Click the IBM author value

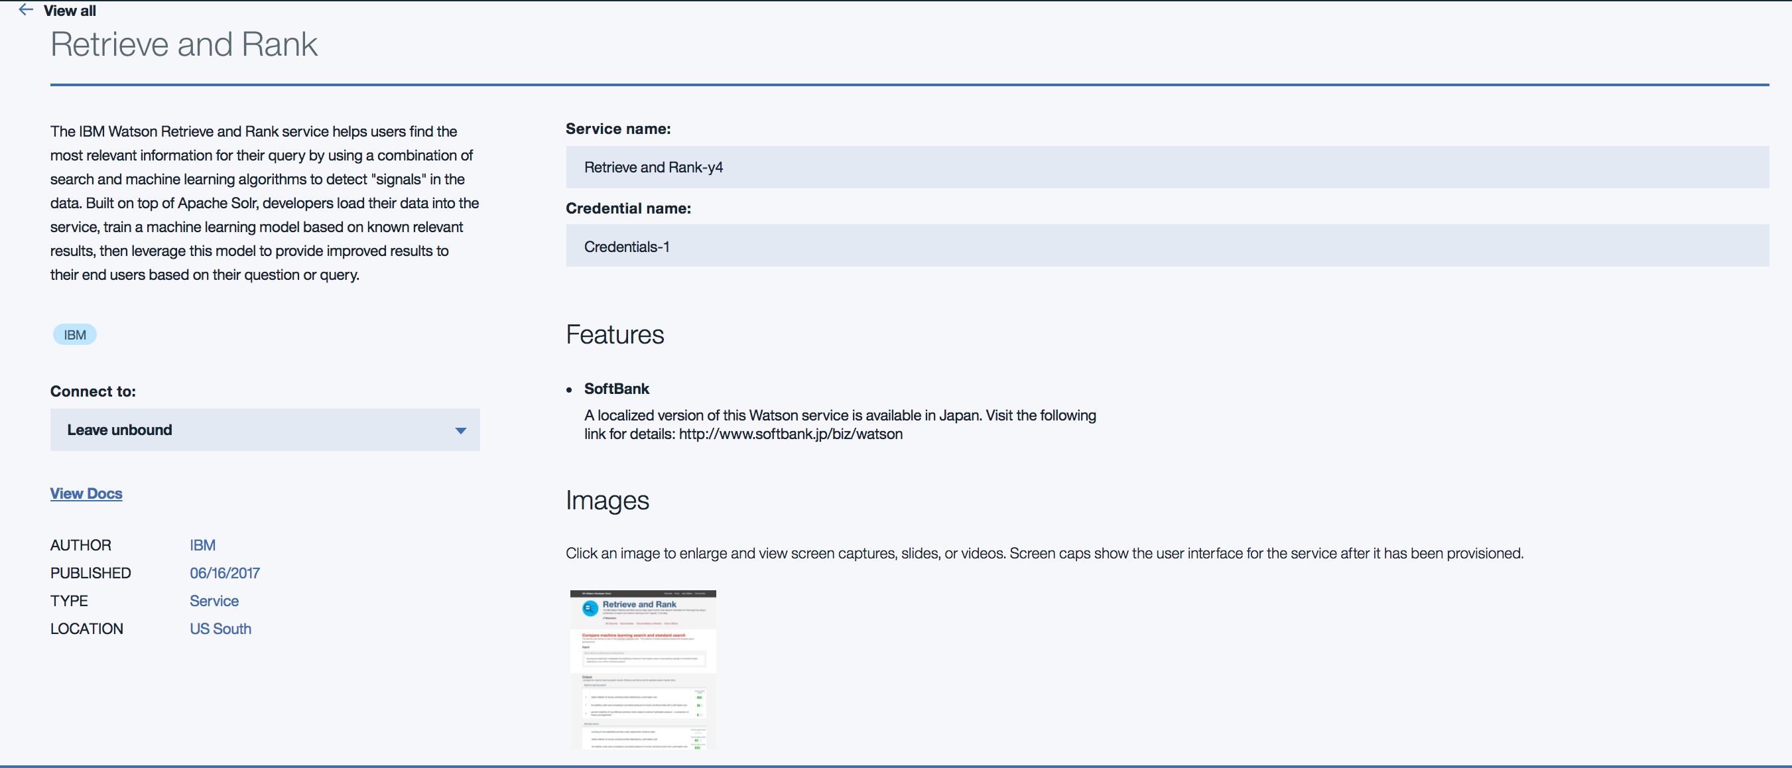tap(202, 544)
